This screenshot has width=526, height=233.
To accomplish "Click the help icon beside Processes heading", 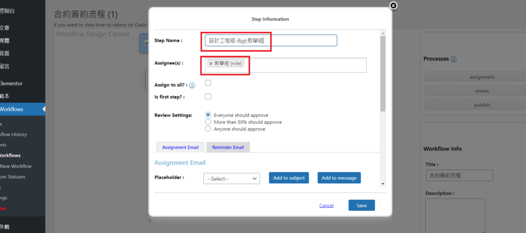I will [x=454, y=60].
